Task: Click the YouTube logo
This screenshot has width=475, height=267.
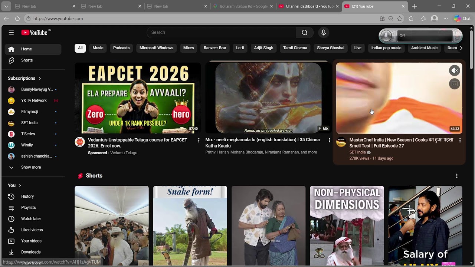Action: (34, 33)
